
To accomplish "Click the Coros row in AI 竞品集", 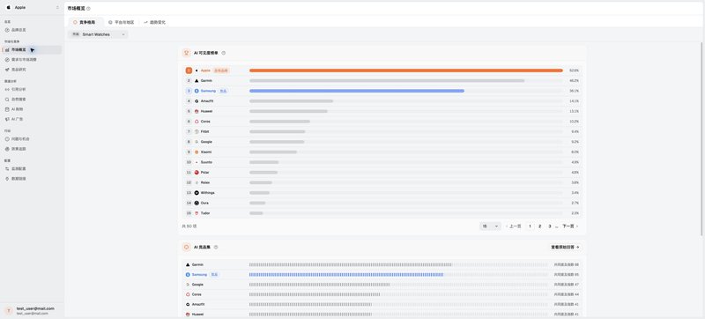I will click(382, 294).
